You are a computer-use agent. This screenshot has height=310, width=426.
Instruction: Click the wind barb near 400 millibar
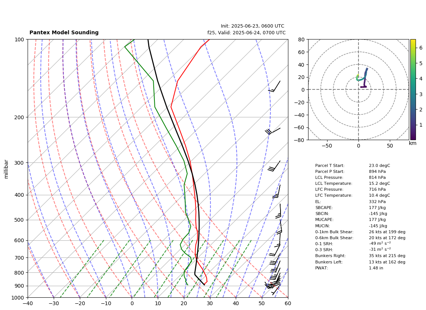(276, 192)
